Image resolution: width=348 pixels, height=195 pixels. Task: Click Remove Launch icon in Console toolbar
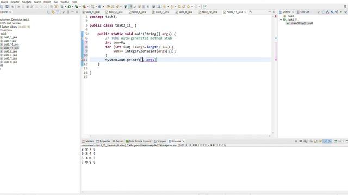301,141
